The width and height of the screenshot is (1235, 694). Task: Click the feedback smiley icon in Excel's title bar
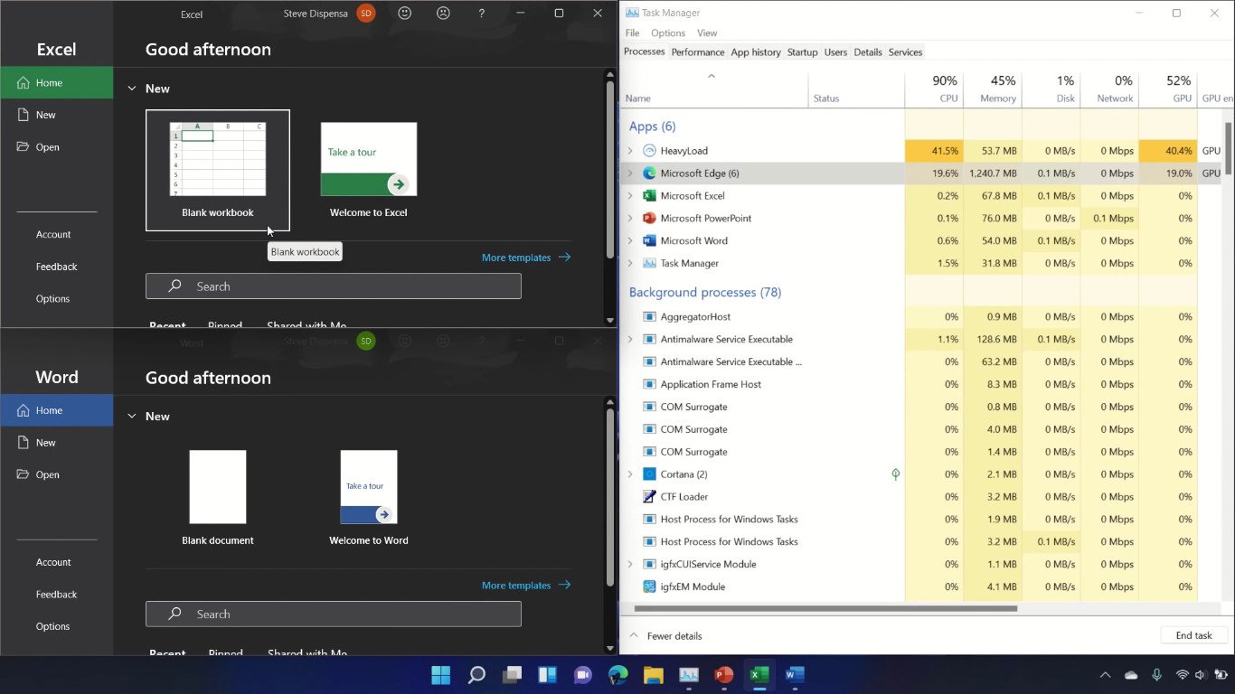click(x=404, y=13)
